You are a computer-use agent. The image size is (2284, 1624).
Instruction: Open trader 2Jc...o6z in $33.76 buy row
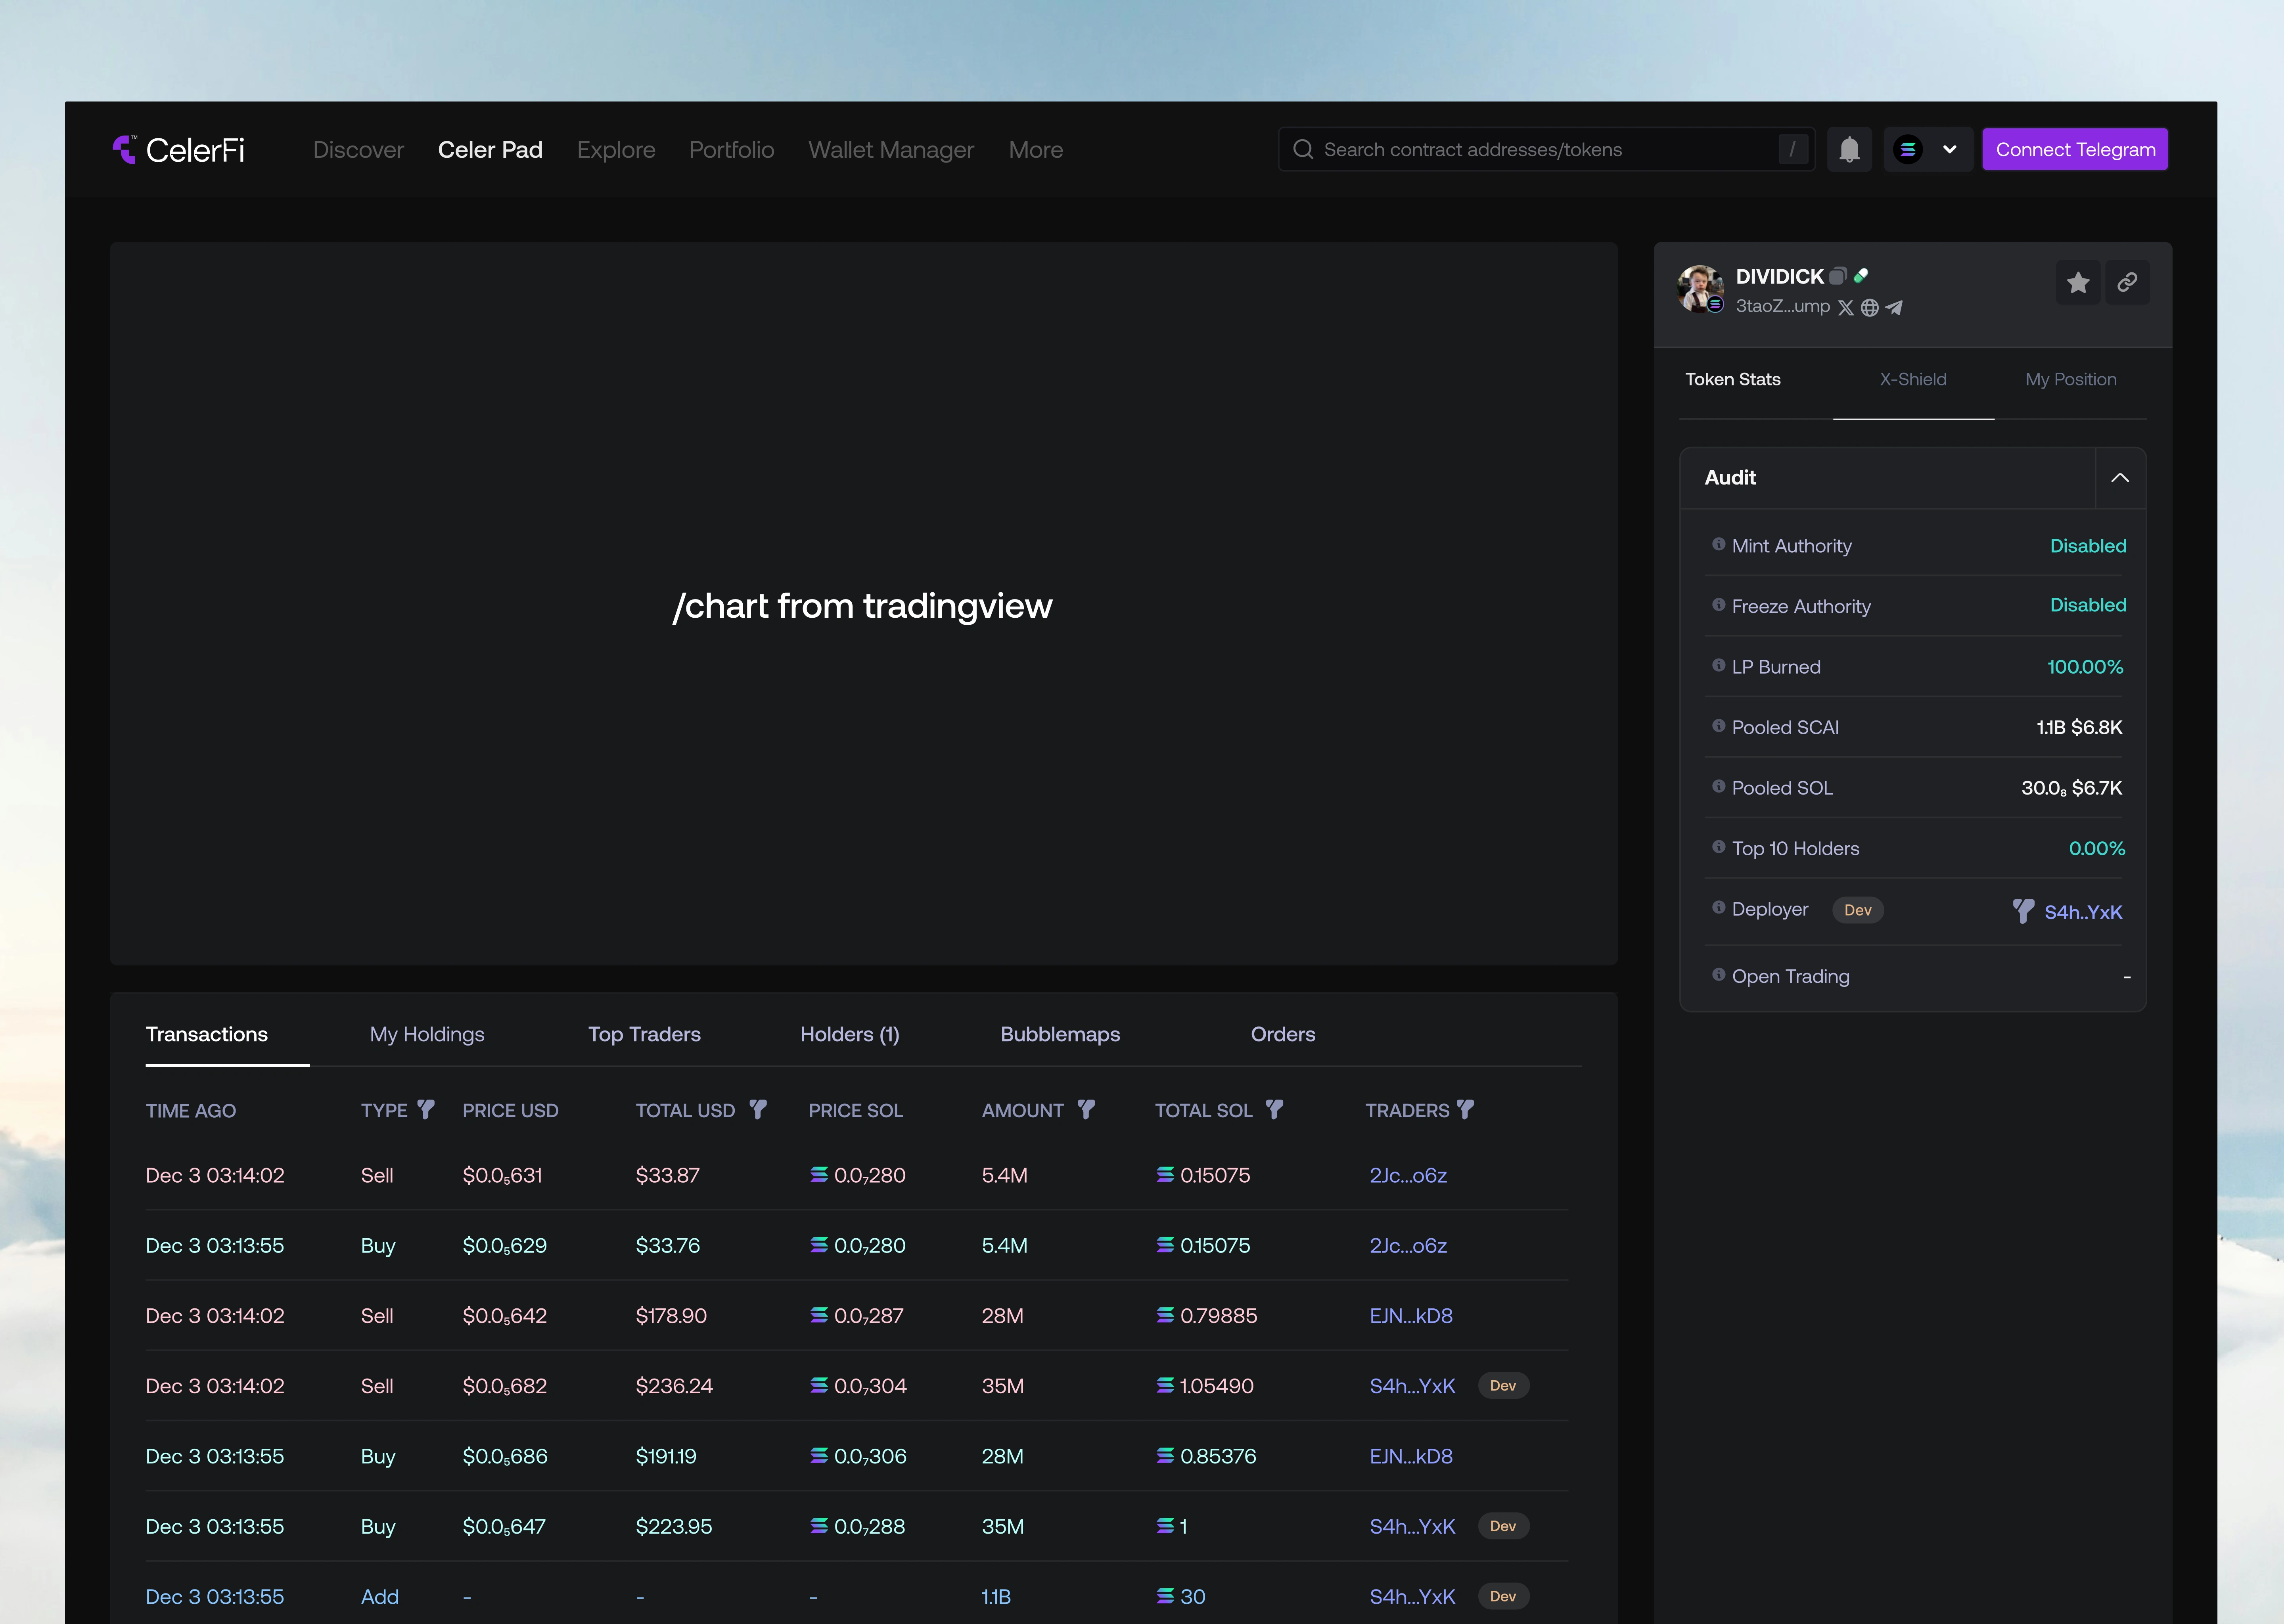tap(1408, 1246)
